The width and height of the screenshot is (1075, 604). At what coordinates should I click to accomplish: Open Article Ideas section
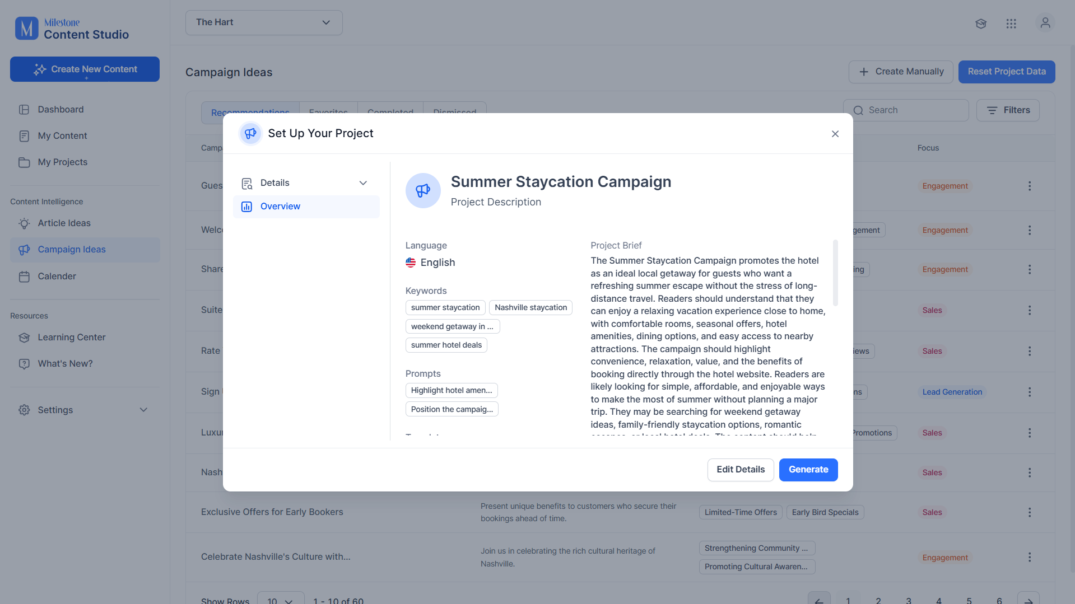click(x=64, y=223)
